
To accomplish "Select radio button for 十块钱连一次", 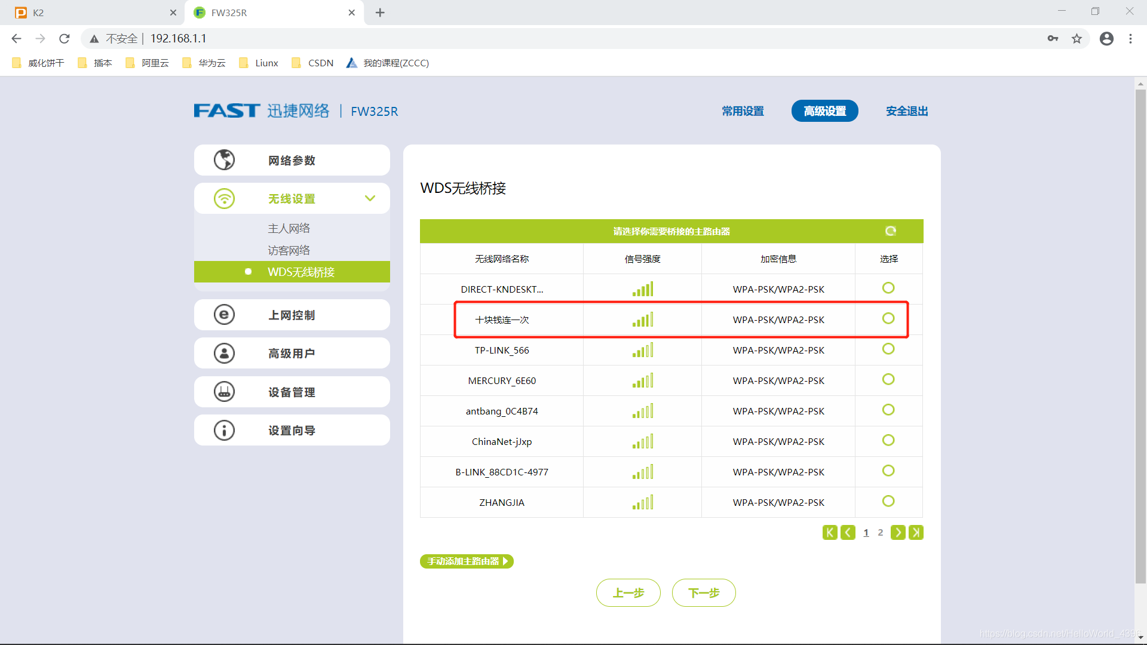I will [x=888, y=318].
